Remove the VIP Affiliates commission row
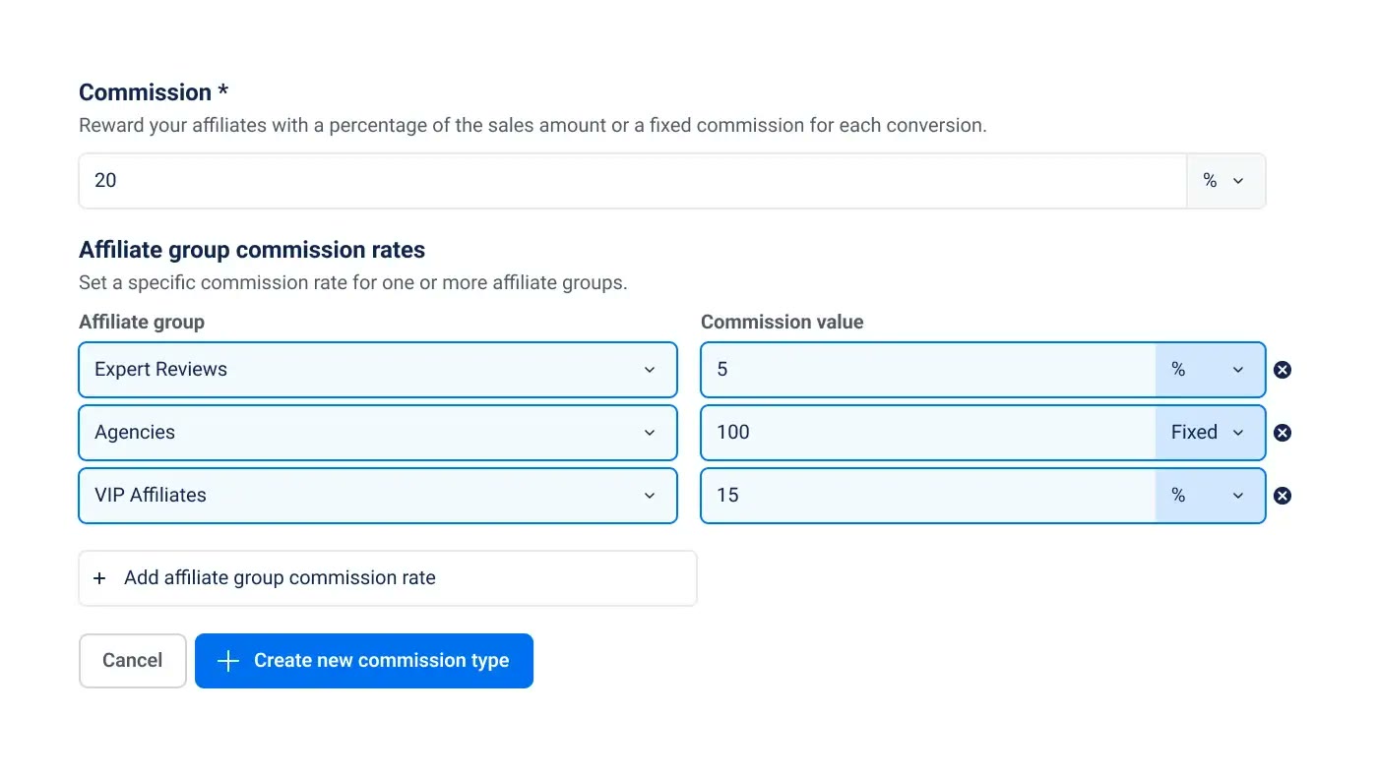 [1283, 496]
